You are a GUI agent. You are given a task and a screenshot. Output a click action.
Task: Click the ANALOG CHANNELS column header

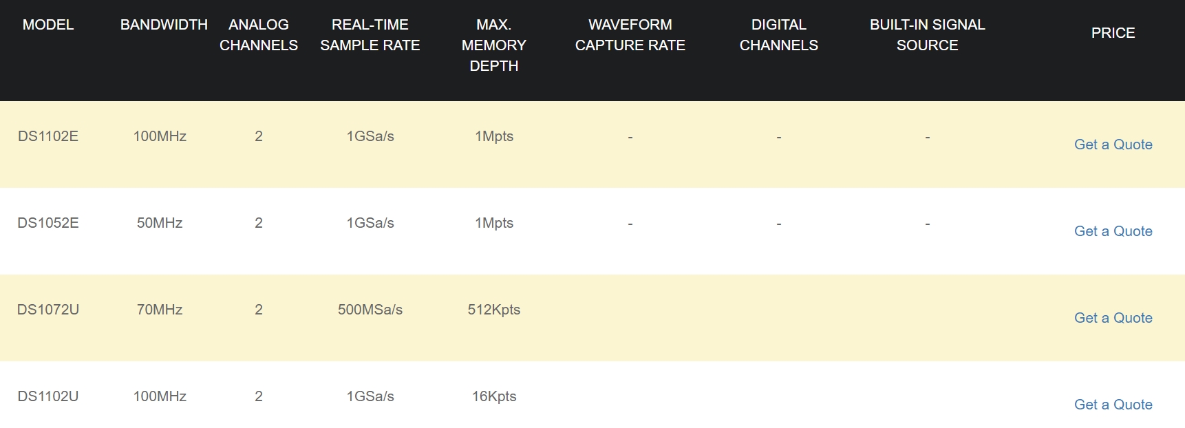click(x=259, y=35)
